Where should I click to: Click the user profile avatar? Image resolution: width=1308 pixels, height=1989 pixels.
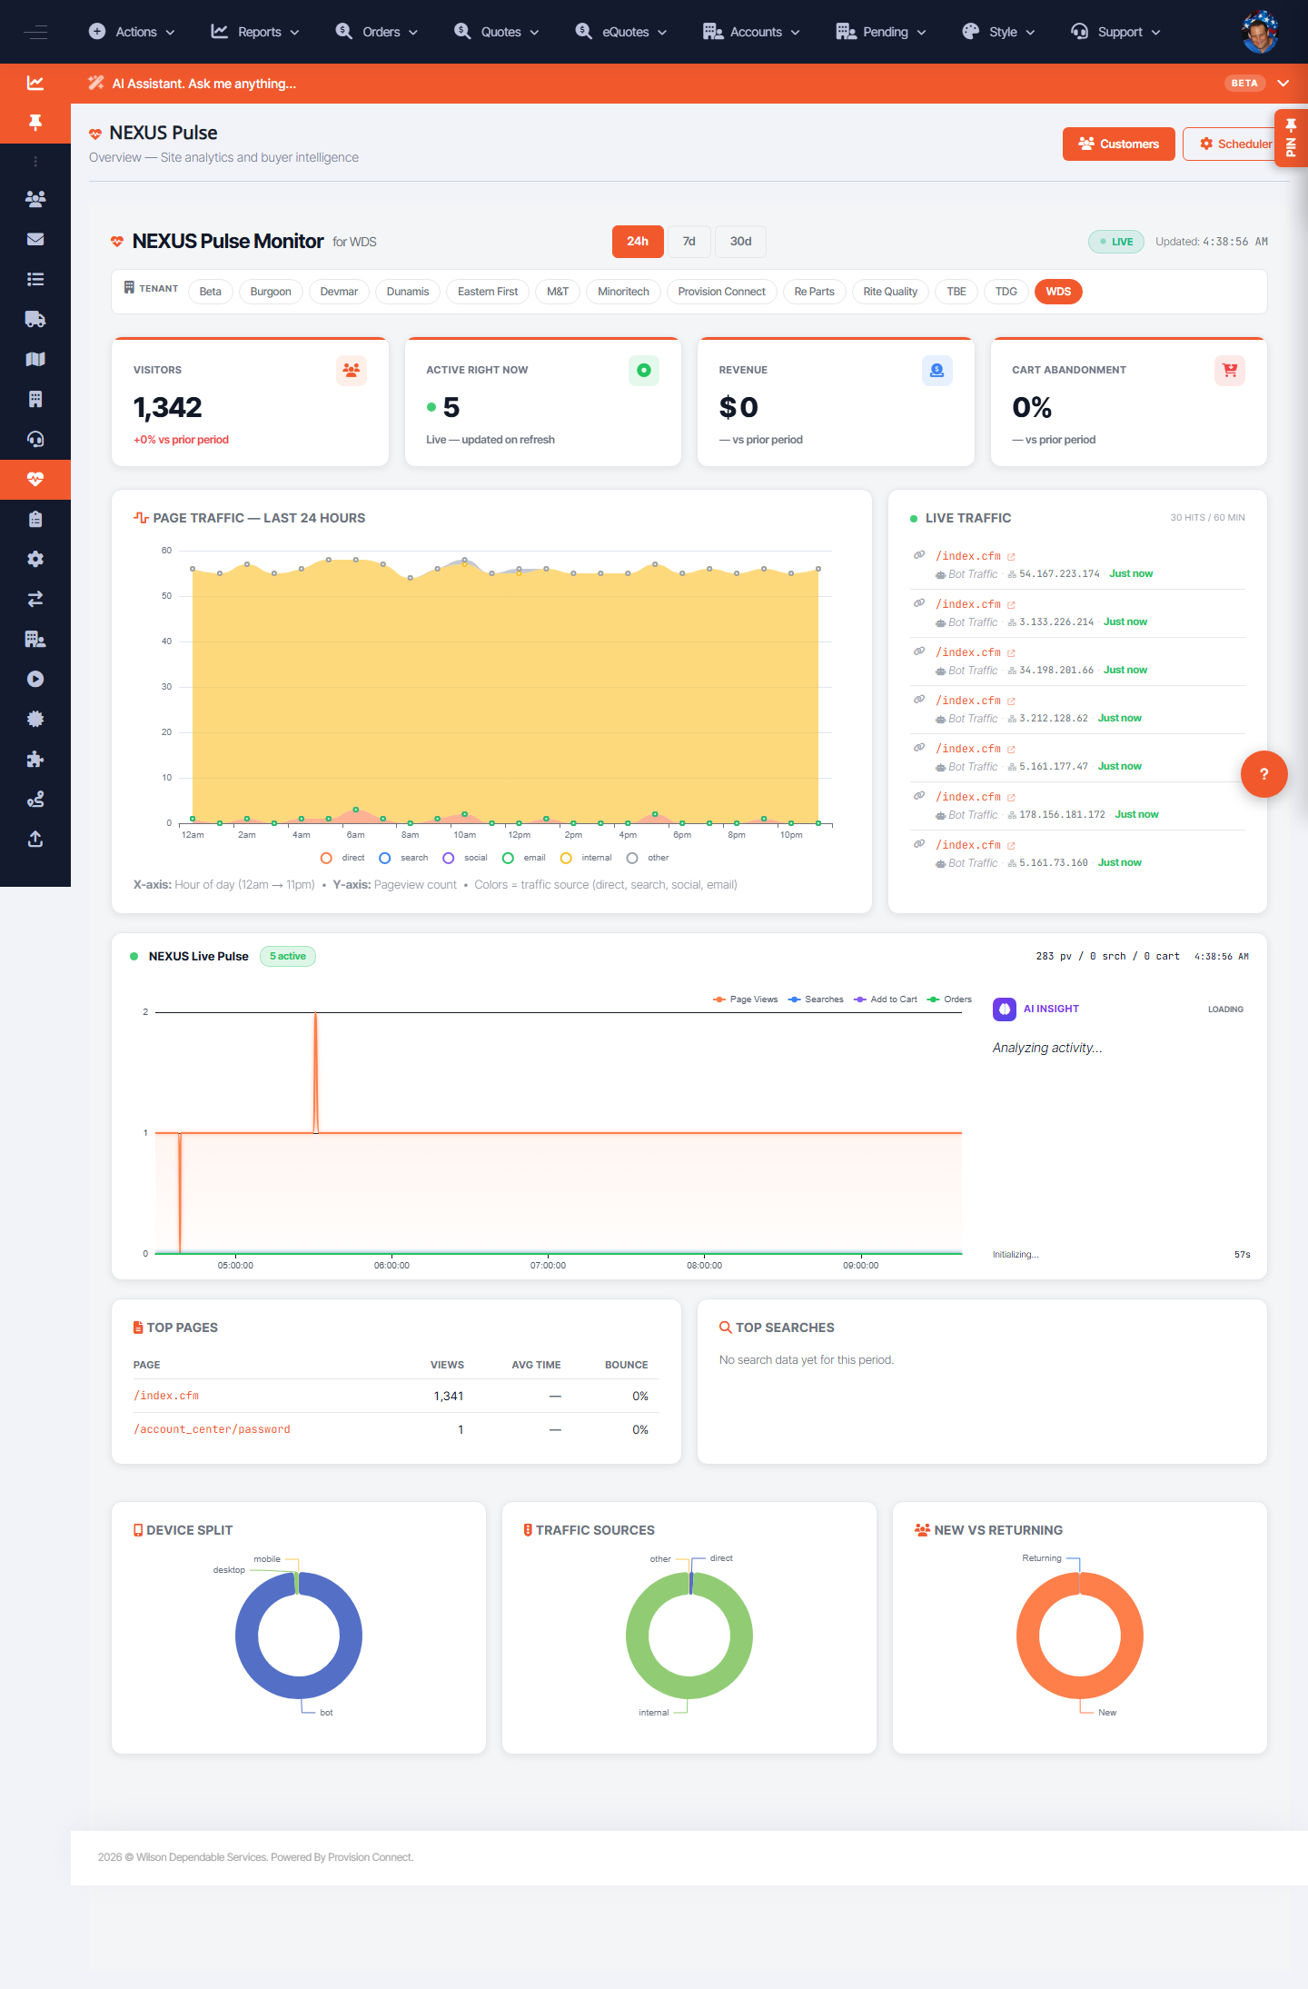[x=1260, y=32]
